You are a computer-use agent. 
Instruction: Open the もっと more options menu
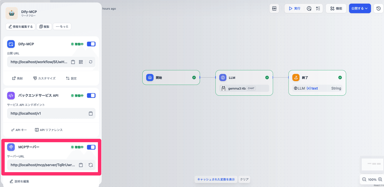(62, 27)
